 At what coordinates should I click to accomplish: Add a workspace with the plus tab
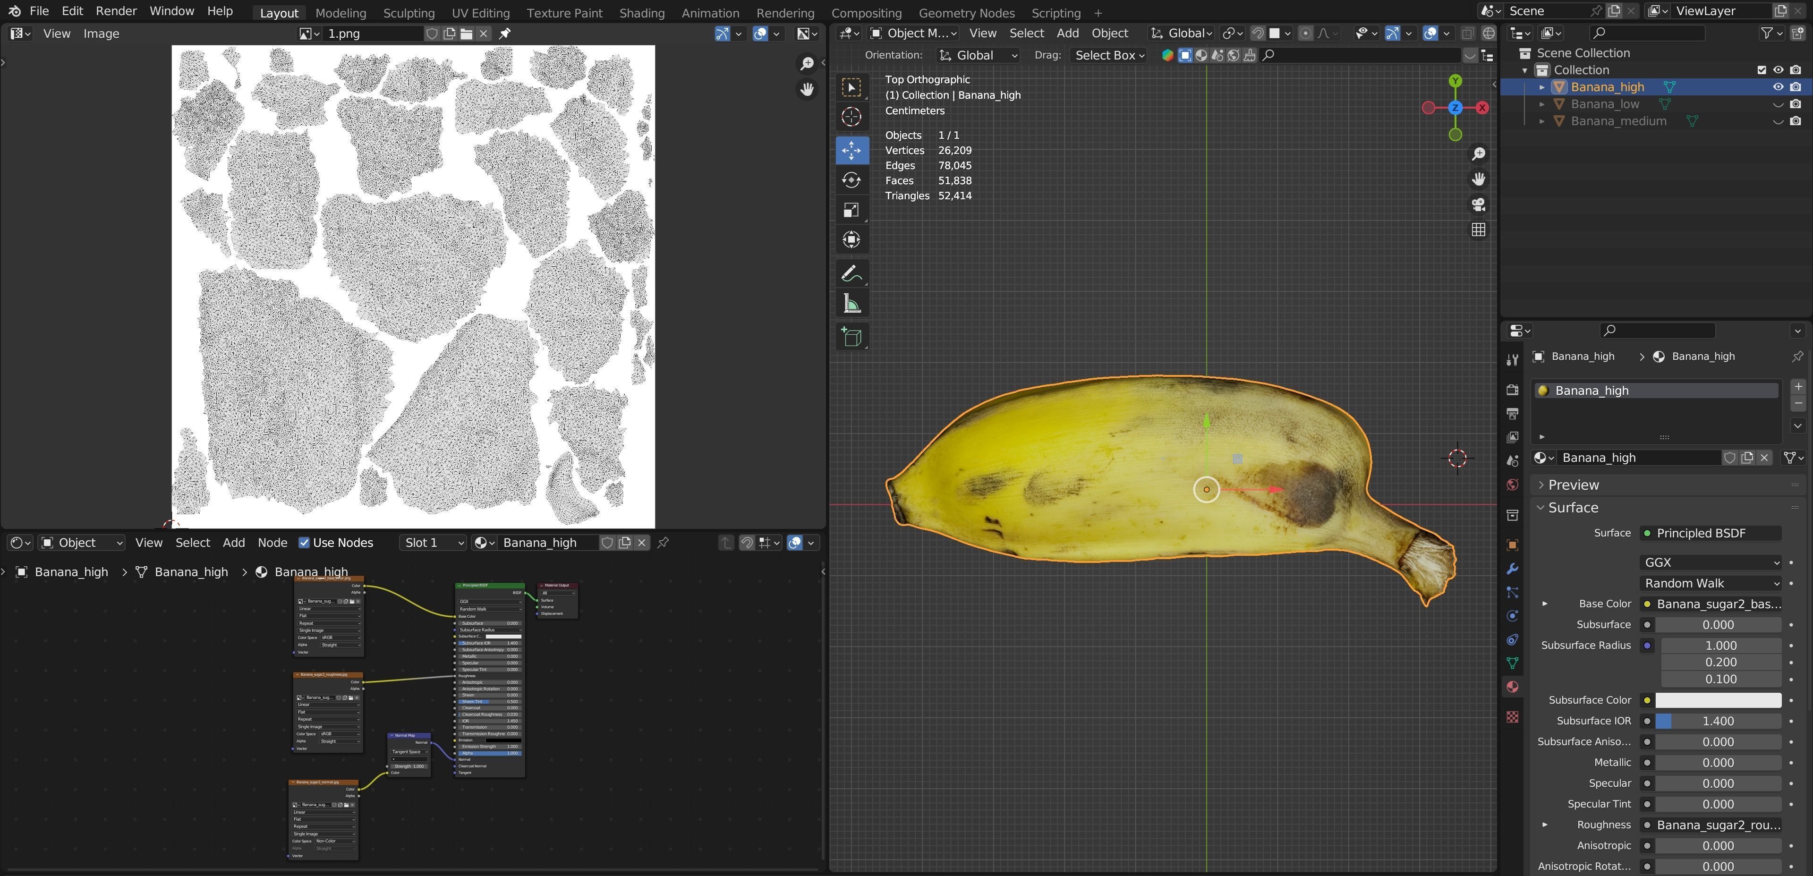click(1098, 13)
